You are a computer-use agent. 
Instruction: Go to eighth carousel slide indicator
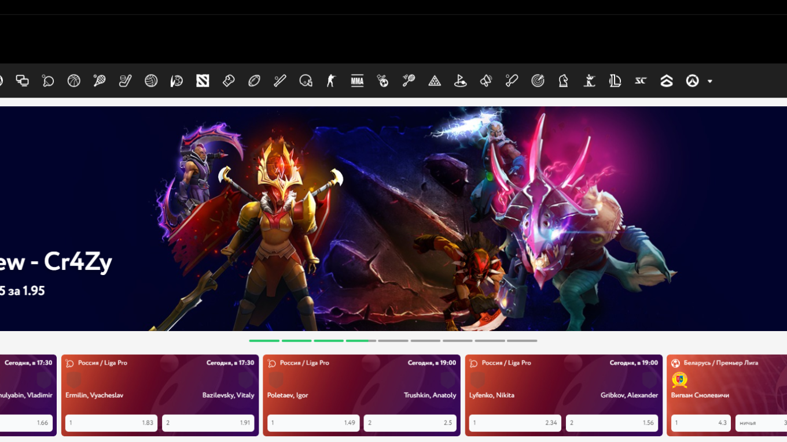tap(490, 341)
